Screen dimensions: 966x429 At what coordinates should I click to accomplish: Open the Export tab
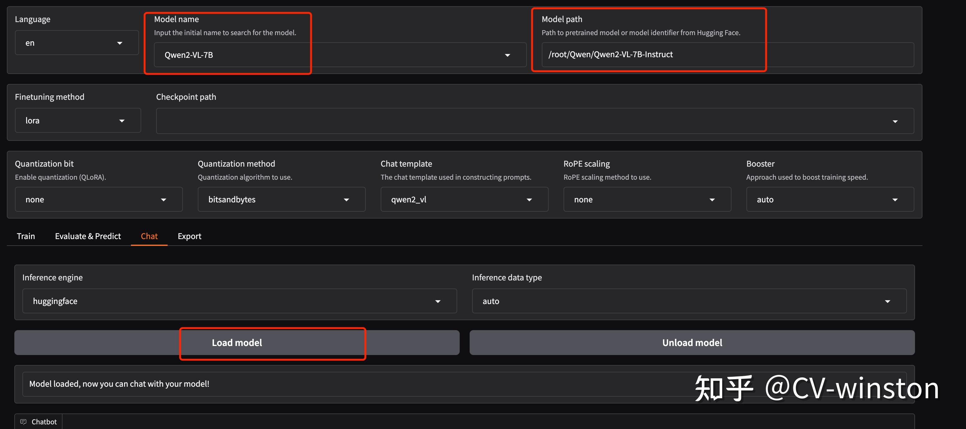click(189, 236)
